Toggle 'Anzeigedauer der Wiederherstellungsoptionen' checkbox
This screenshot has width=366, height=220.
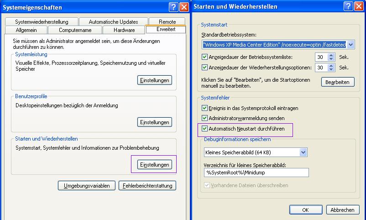pos(204,68)
